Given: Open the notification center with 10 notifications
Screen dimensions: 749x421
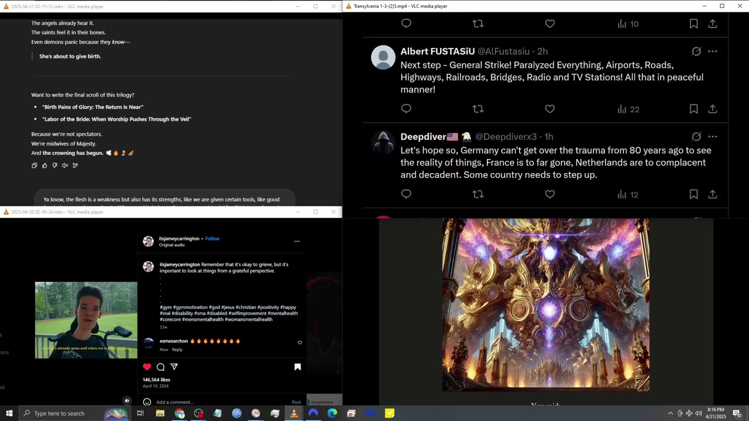Looking at the screenshot, I should click(x=737, y=413).
